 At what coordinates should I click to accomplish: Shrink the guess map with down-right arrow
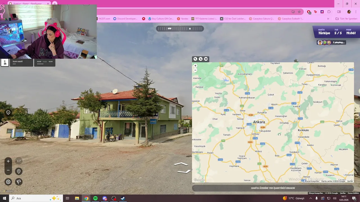[201, 59]
